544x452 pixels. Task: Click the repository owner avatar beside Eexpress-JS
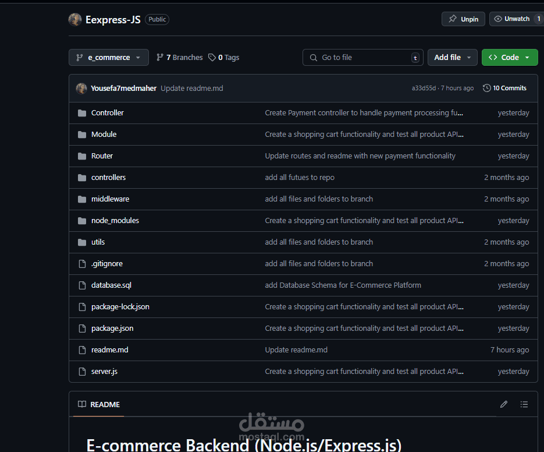click(75, 19)
